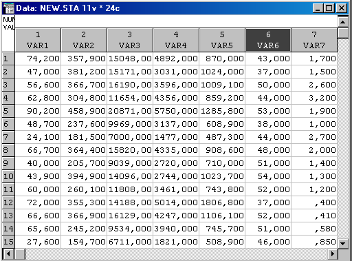
Task: Select the VAR4 column header
Action: (176, 40)
